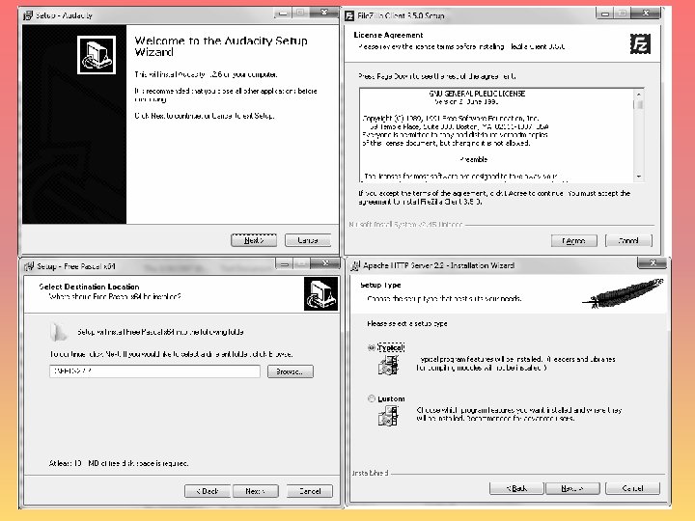Select the Custom setup type radio button
695x521 pixels.
tap(372, 398)
